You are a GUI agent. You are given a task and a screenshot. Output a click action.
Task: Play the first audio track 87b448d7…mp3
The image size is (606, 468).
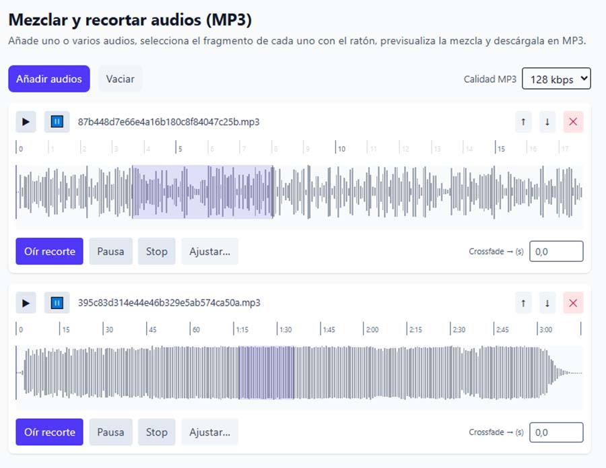pyautogui.click(x=26, y=122)
